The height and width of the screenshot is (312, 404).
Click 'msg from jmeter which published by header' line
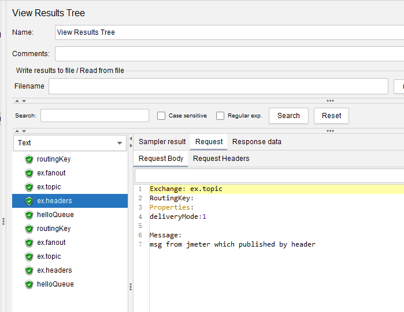232,245
